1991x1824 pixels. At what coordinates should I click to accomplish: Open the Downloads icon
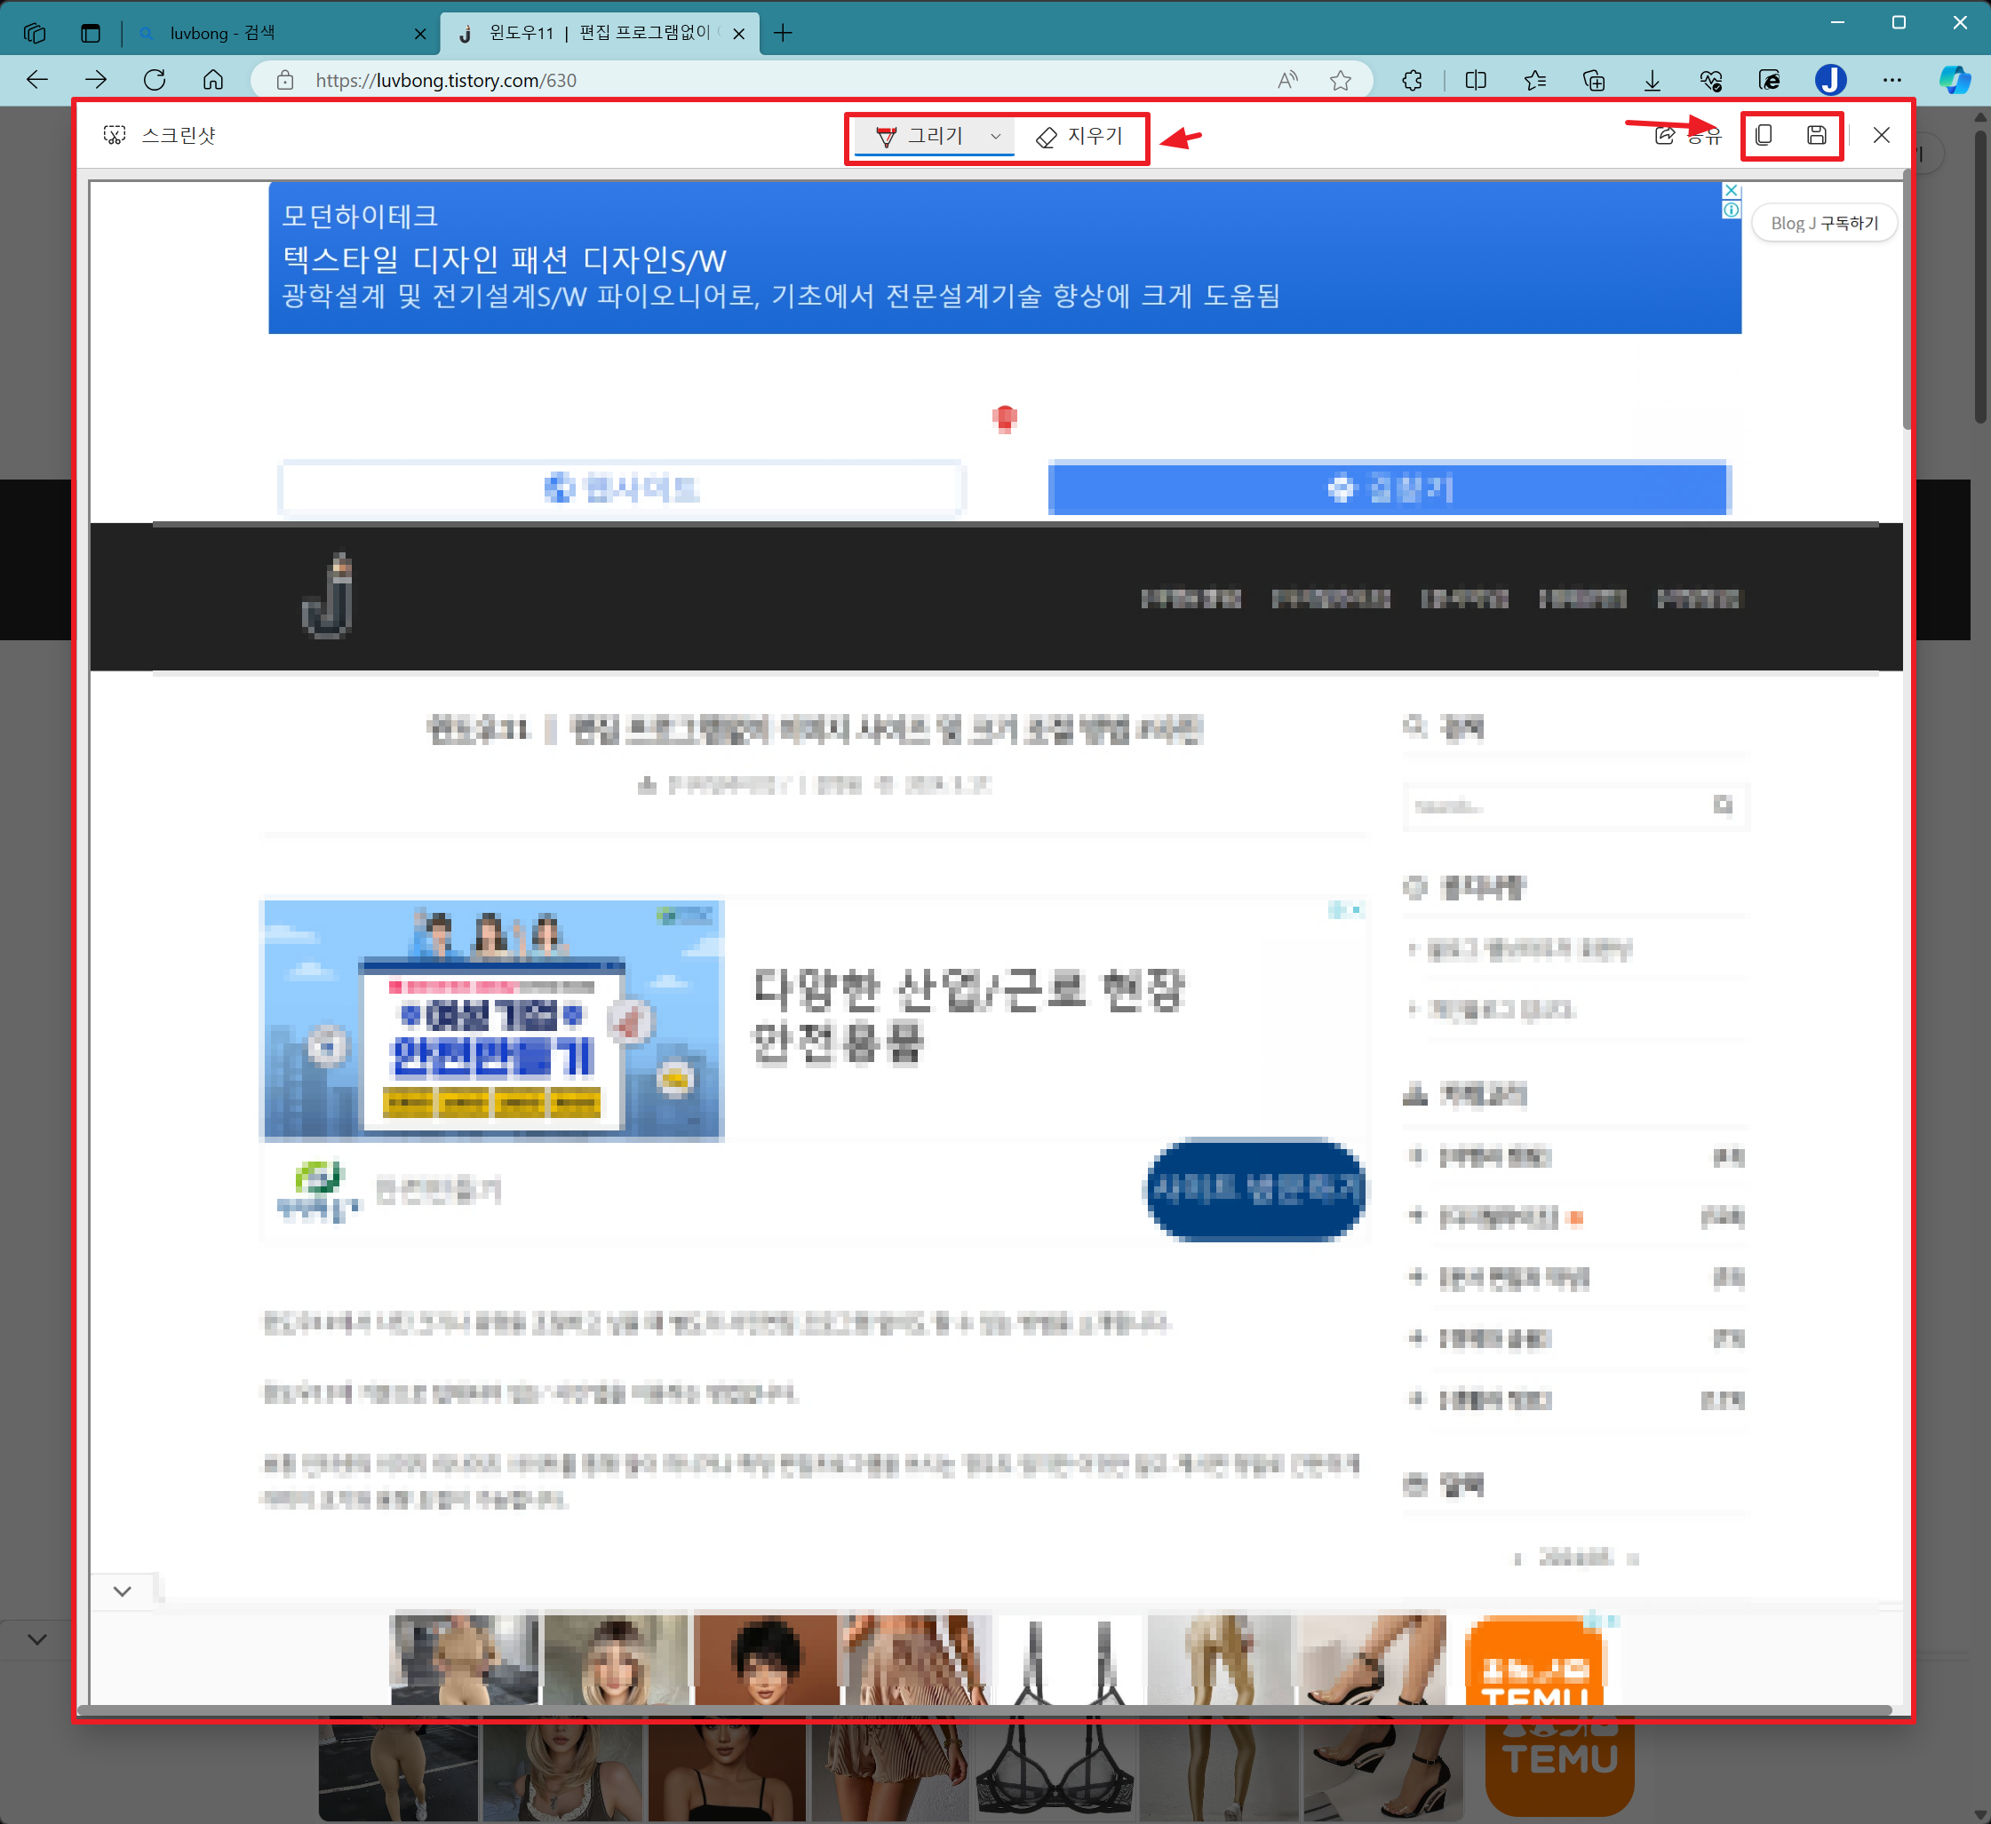pos(1652,80)
